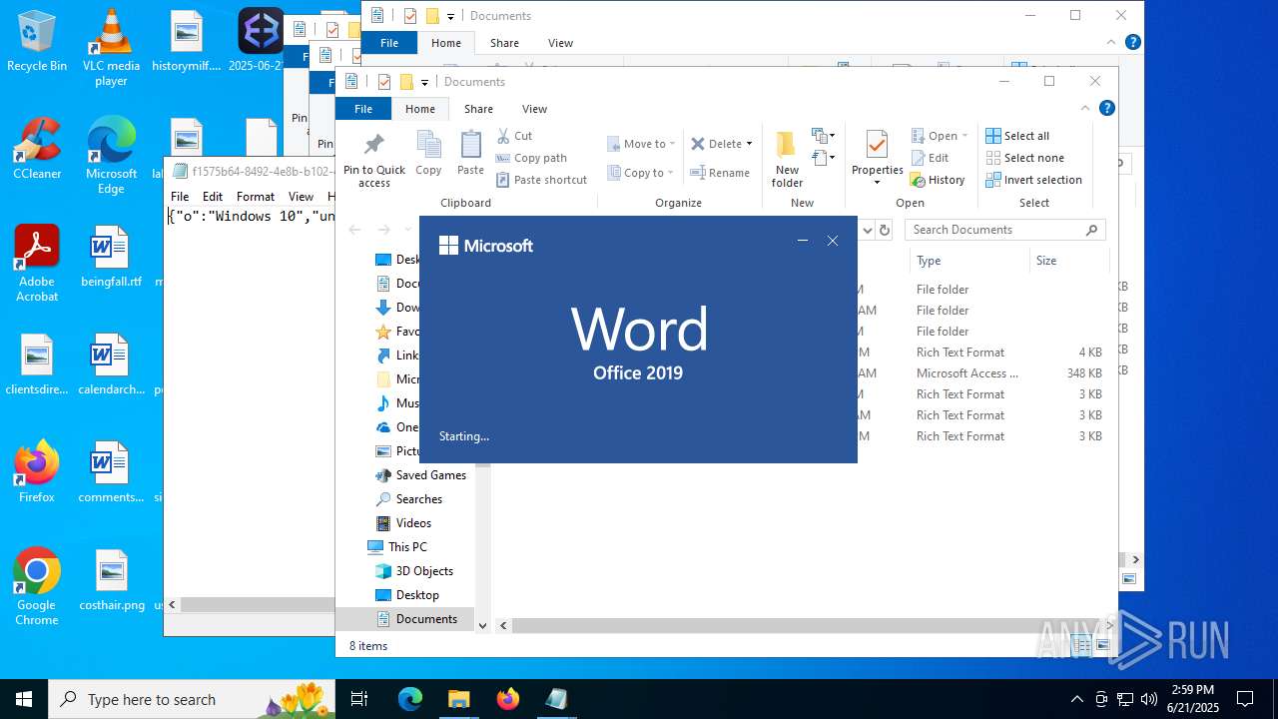Screen dimensions: 1278x719
Task: Switch to the View ribbon tab
Action: click(x=534, y=109)
